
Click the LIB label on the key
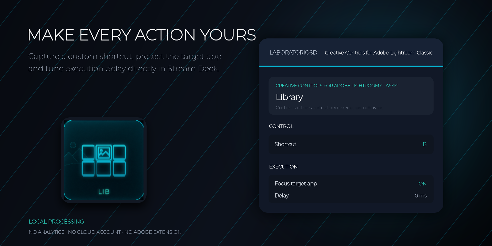(x=104, y=192)
